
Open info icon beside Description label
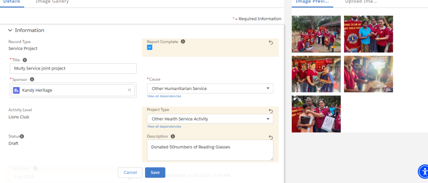click(x=173, y=136)
